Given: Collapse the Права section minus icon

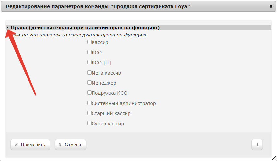Looking at the screenshot, I should point(8,28).
